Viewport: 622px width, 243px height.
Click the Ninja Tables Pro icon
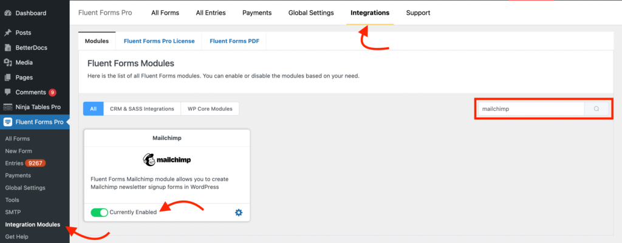coord(7,107)
